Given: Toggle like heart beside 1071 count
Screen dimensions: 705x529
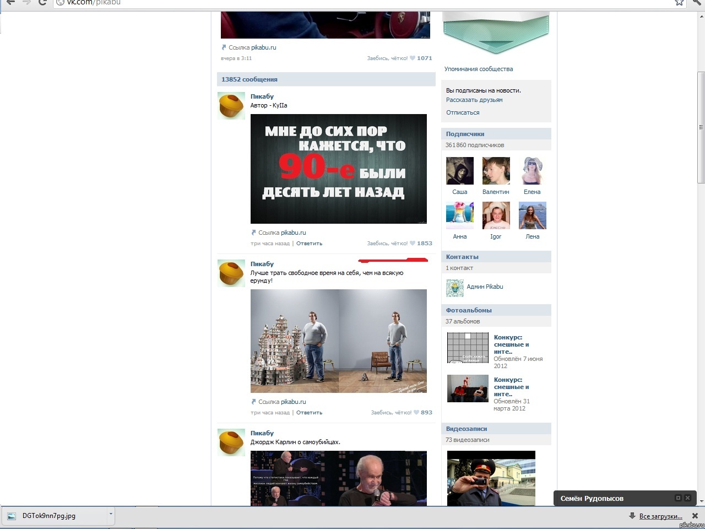Looking at the screenshot, I should [413, 58].
